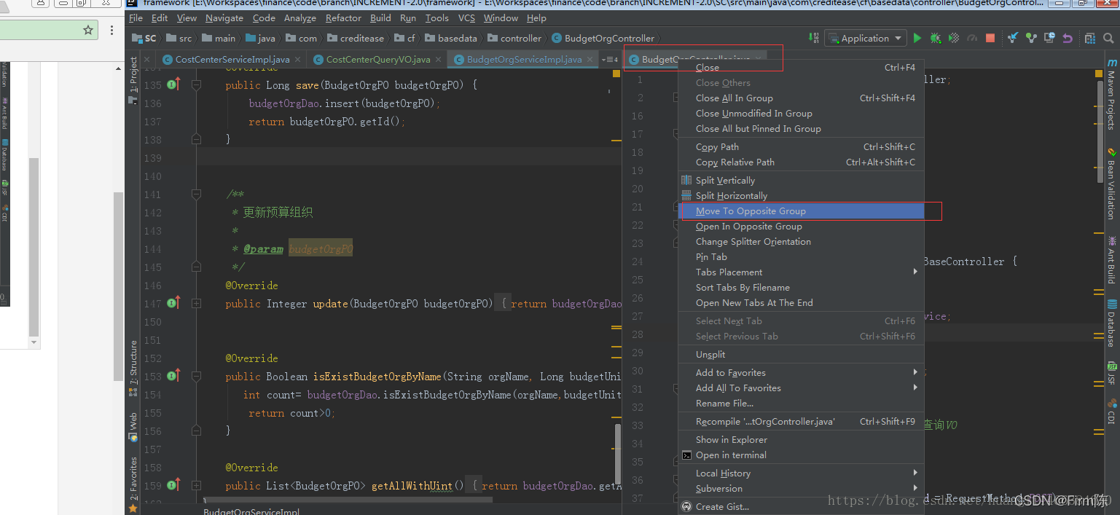
Task: Select Split Horizontally in context menu
Action: tap(801, 195)
